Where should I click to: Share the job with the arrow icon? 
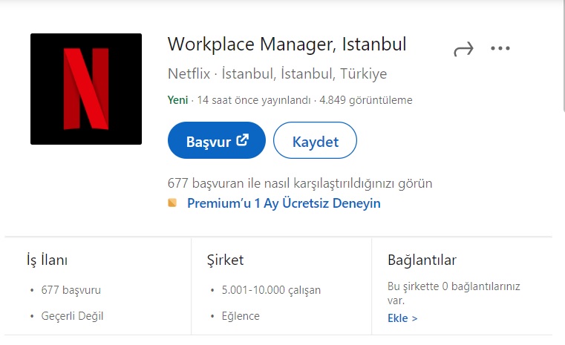[x=463, y=49]
